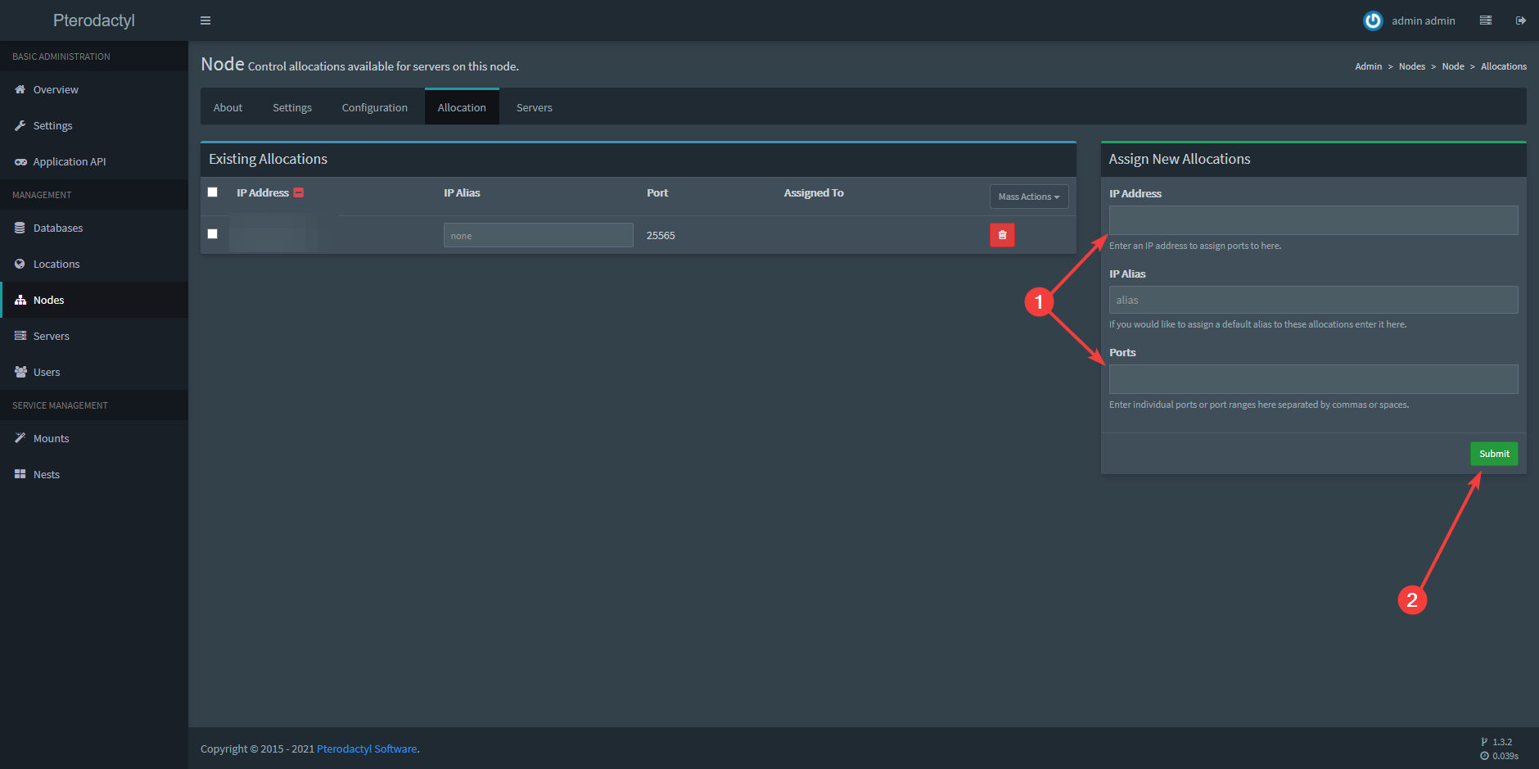Screen dimensions: 1539x769
Task: Click the Assigned To column header
Action: pyautogui.click(x=814, y=192)
